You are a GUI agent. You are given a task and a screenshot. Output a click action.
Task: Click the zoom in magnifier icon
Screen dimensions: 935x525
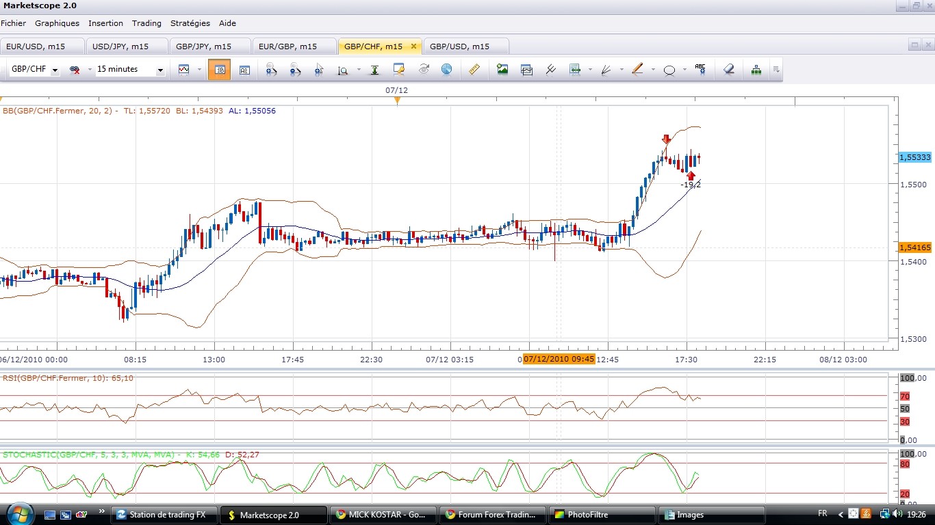click(271, 70)
